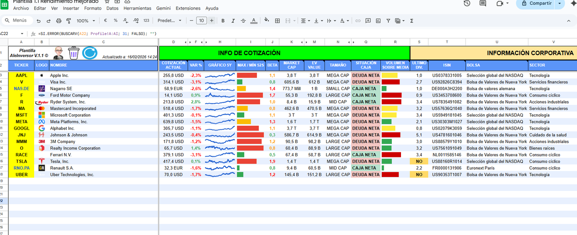This screenshot has width=577, height=235.
Task: Open the 123 number formats menu
Action: click(x=146, y=21)
